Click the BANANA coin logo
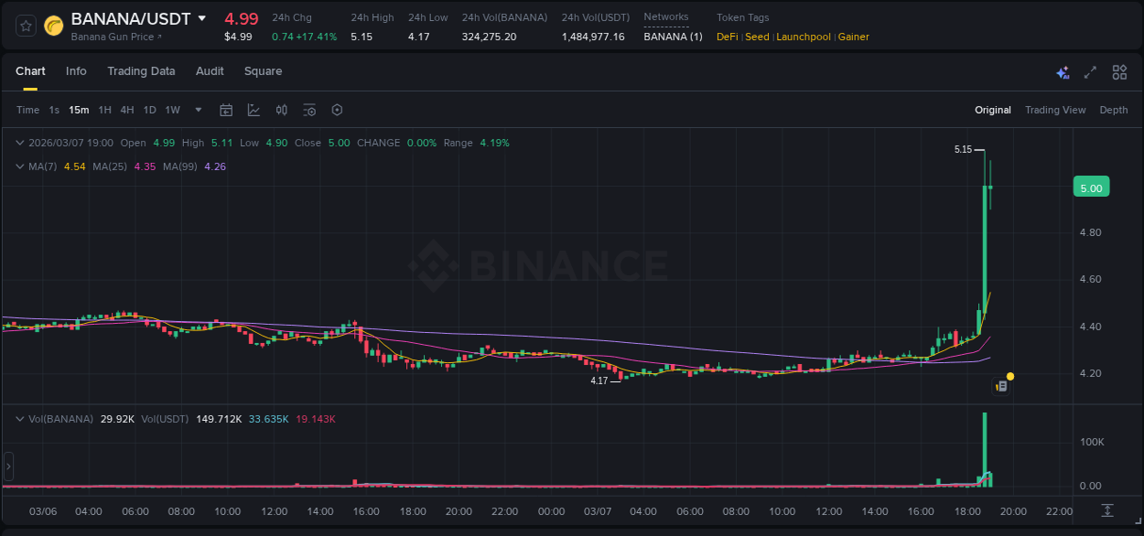This screenshot has height=536, width=1144. [x=53, y=24]
